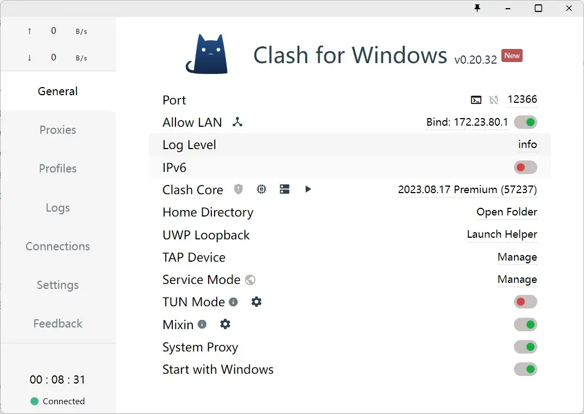Edit the port number 12366

(x=522, y=100)
